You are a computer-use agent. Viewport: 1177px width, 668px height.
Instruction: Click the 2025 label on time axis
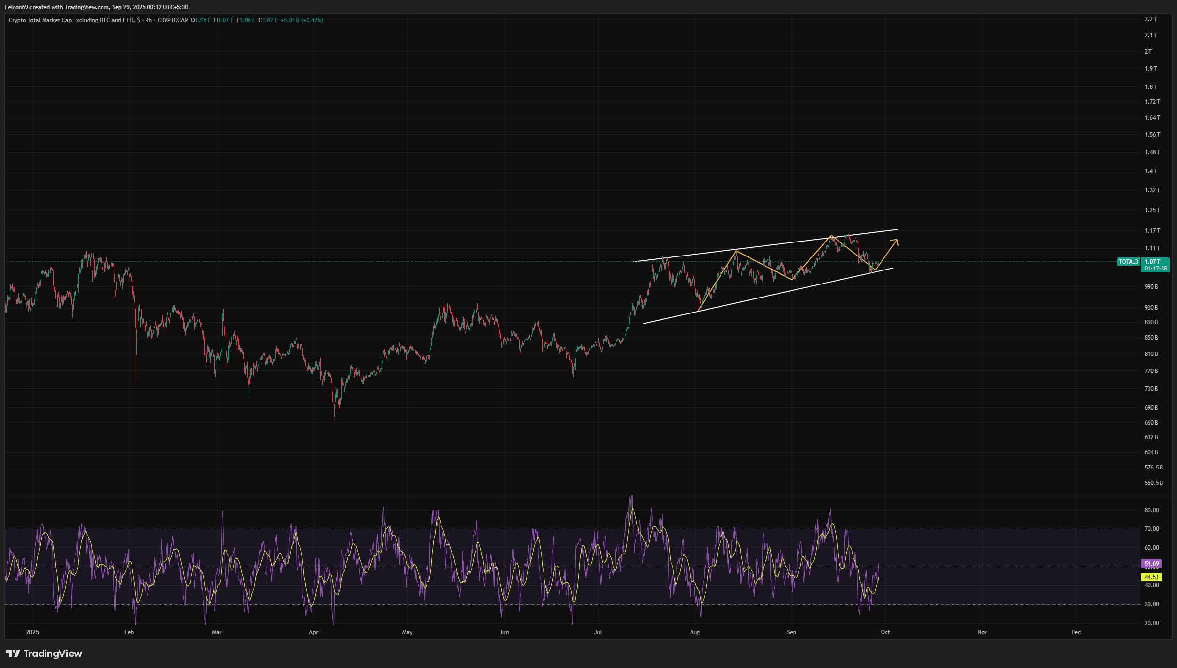(32, 632)
